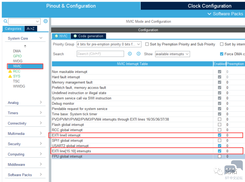Toggle the Force DMA checkbox

221,54
